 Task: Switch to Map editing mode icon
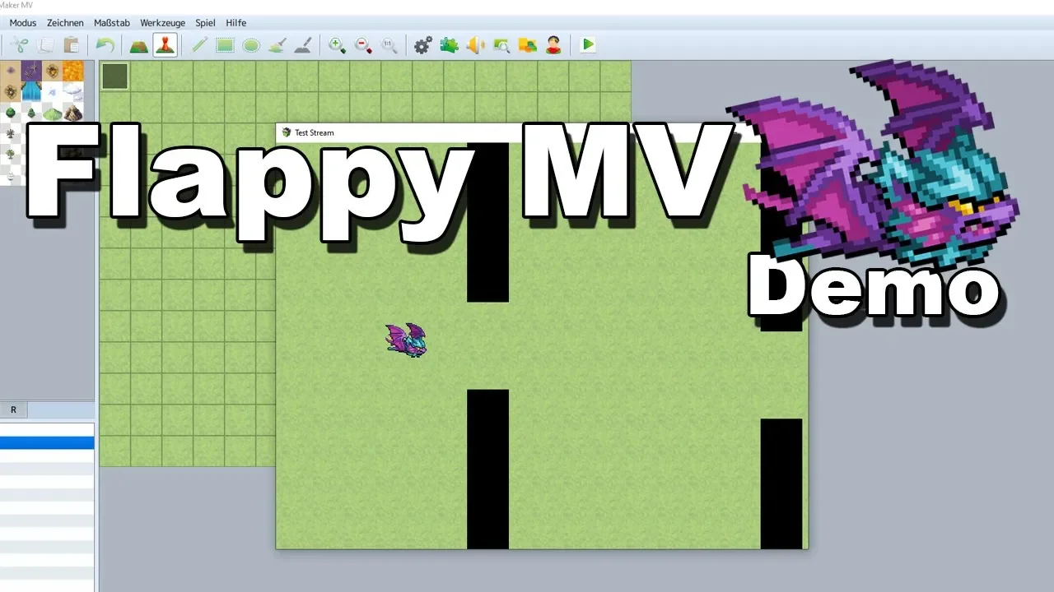pyautogui.click(x=139, y=45)
